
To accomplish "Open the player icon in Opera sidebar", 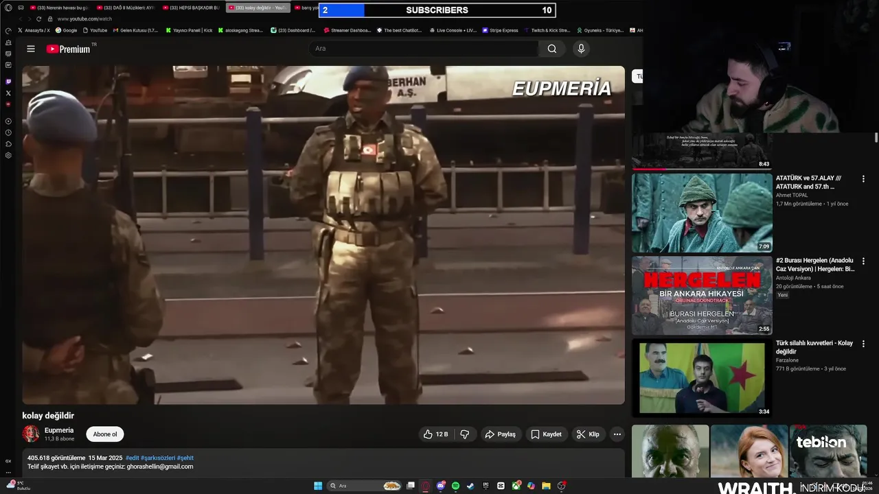I will [8, 121].
